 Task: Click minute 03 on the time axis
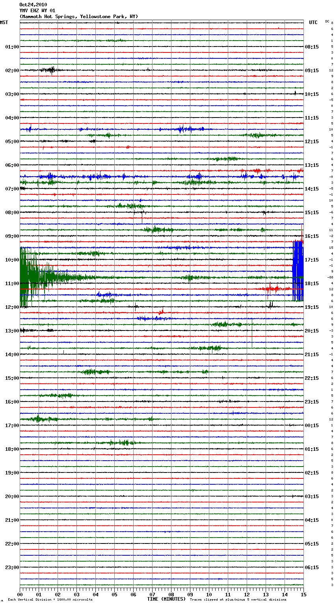76,594
